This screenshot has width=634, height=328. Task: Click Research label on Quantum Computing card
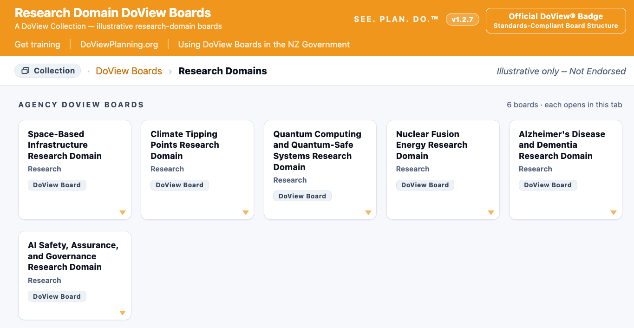[x=290, y=180]
